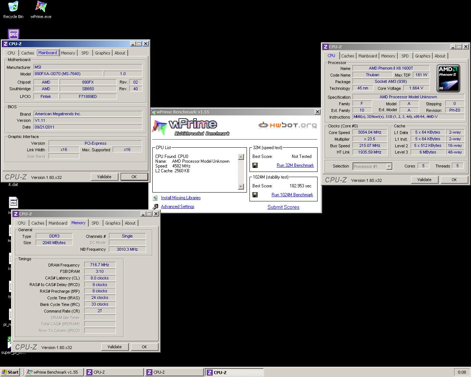
Task: Click Validate in memory CPU-Z window
Action: coord(114,347)
